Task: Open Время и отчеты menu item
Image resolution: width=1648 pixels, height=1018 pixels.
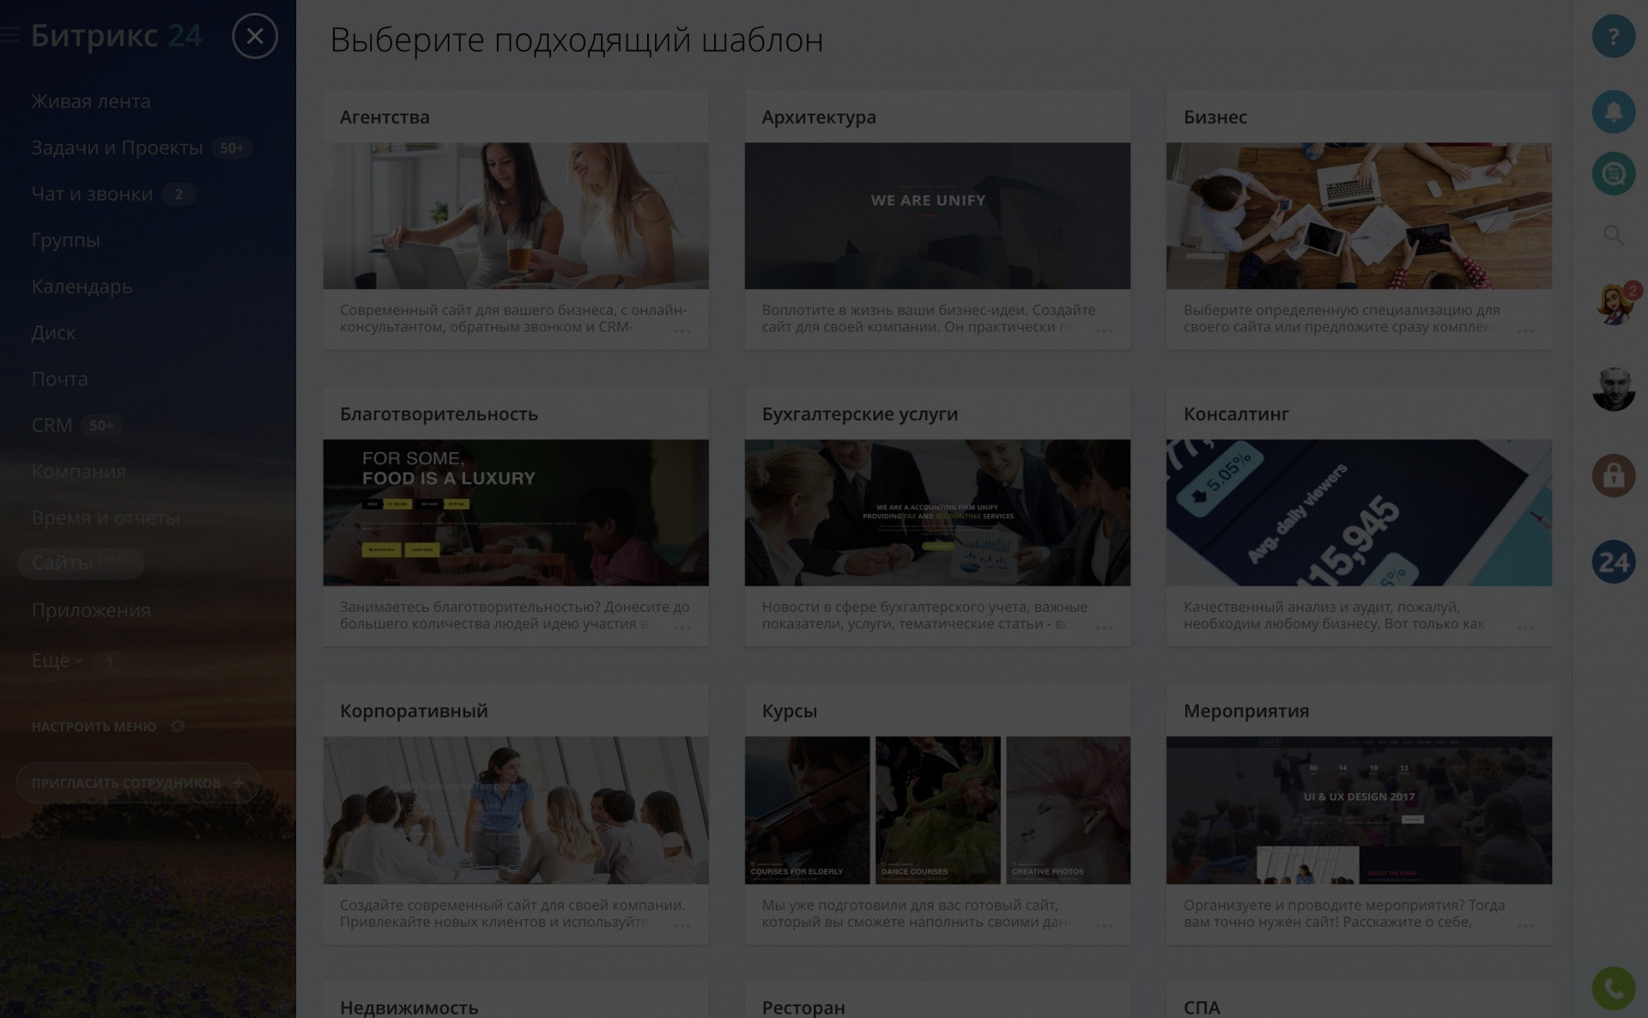Action: [106, 518]
